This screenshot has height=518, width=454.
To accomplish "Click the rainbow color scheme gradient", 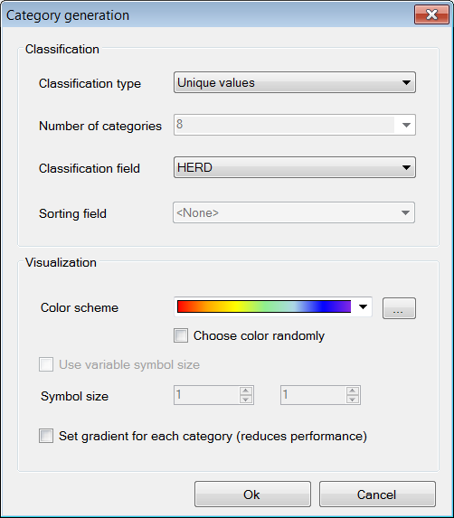I will [x=264, y=306].
